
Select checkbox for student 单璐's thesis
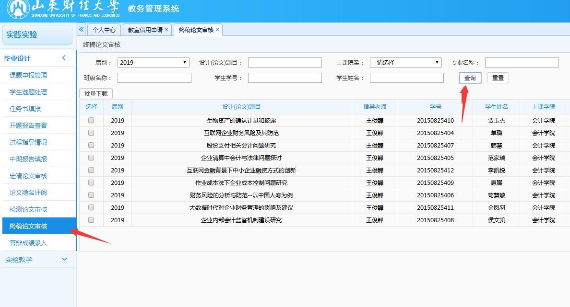(91, 133)
